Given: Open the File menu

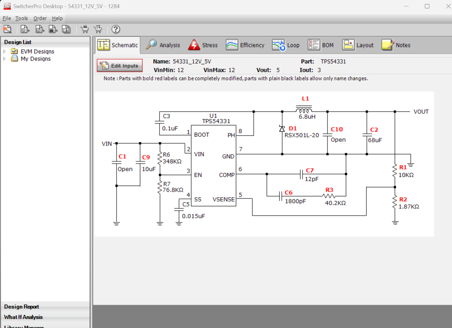Looking at the screenshot, I should (7, 18).
